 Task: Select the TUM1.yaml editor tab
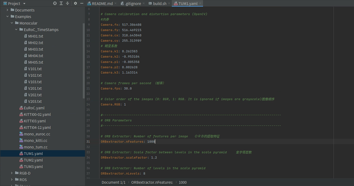pos(188,3)
